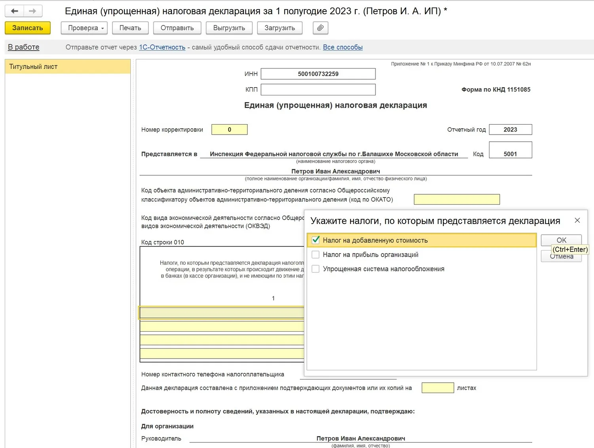This screenshot has height=448, width=594.
Task: Go back with the left arrow icon
Action: 15,11
